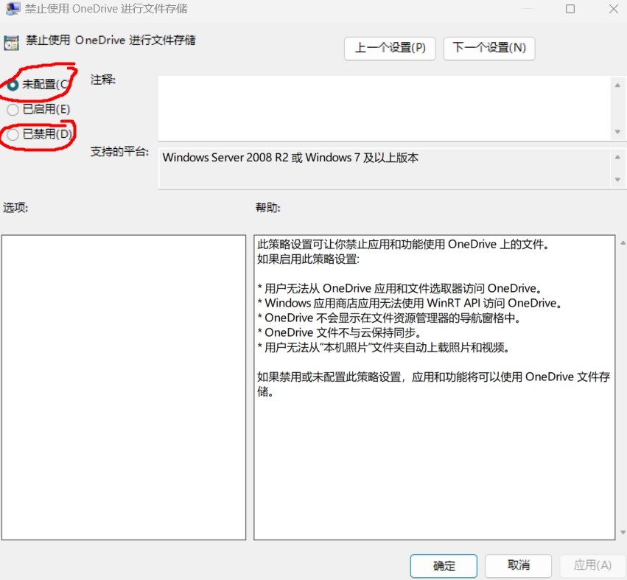Viewport: 627px width, 580px height.
Task: Click inside the 注释 comment text box
Action: point(385,108)
